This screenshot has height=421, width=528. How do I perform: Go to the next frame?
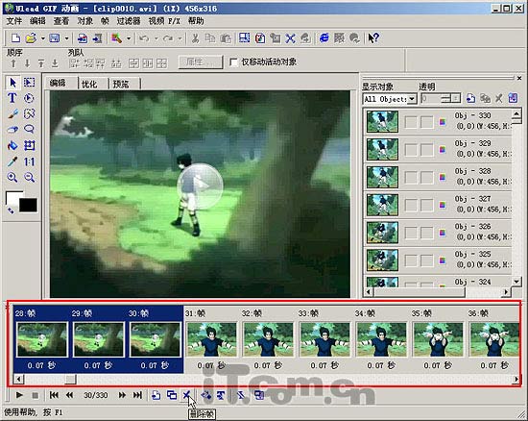tap(122, 395)
